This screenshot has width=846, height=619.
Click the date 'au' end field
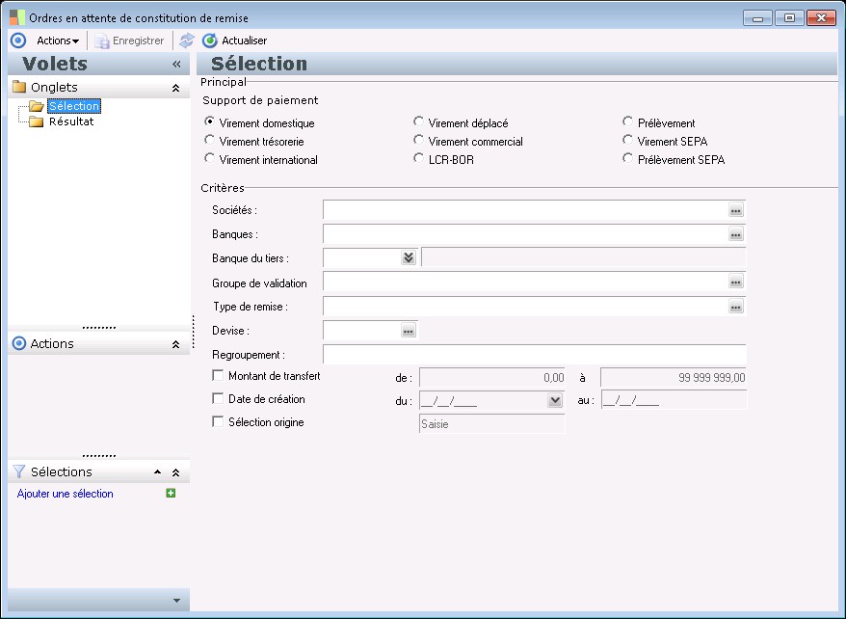click(674, 400)
